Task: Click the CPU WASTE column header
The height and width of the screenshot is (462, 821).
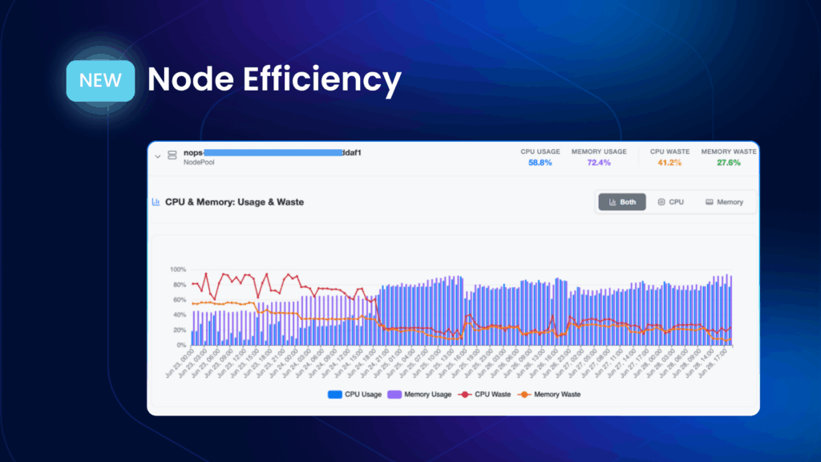Action: 669,152
